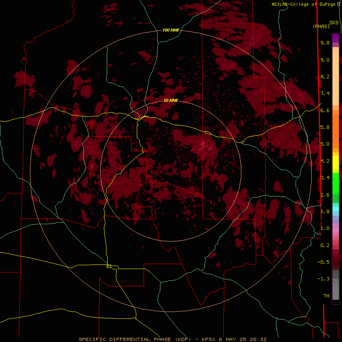342x342 pixels.
Task: Click the Specific Differential Phase (KDP) caption
Action: 173,339
